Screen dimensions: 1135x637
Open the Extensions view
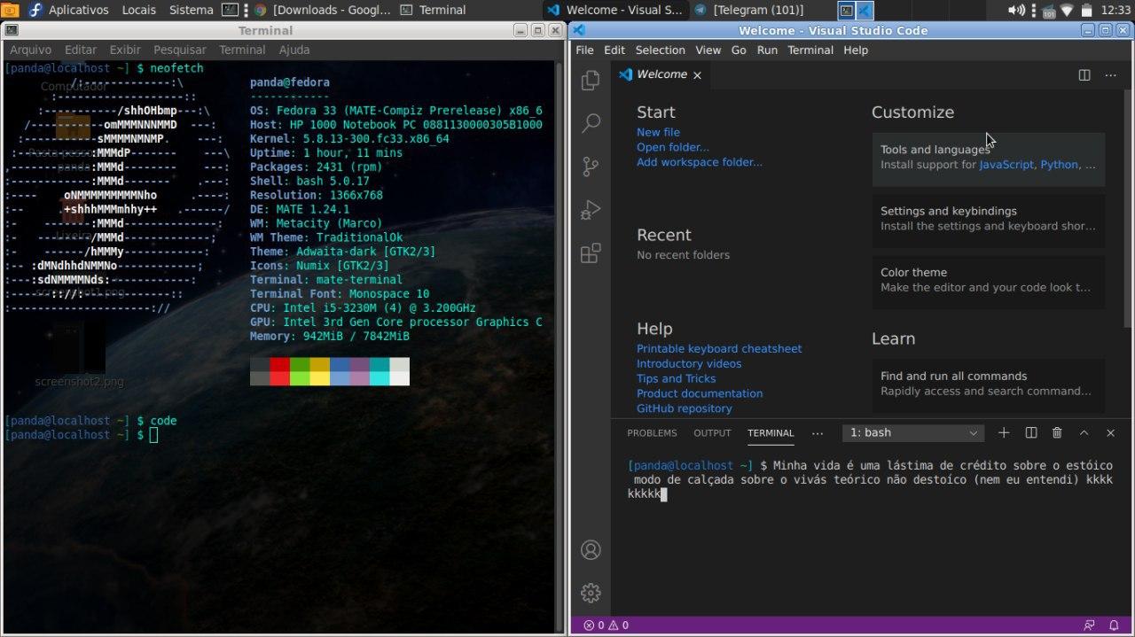(x=591, y=254)
